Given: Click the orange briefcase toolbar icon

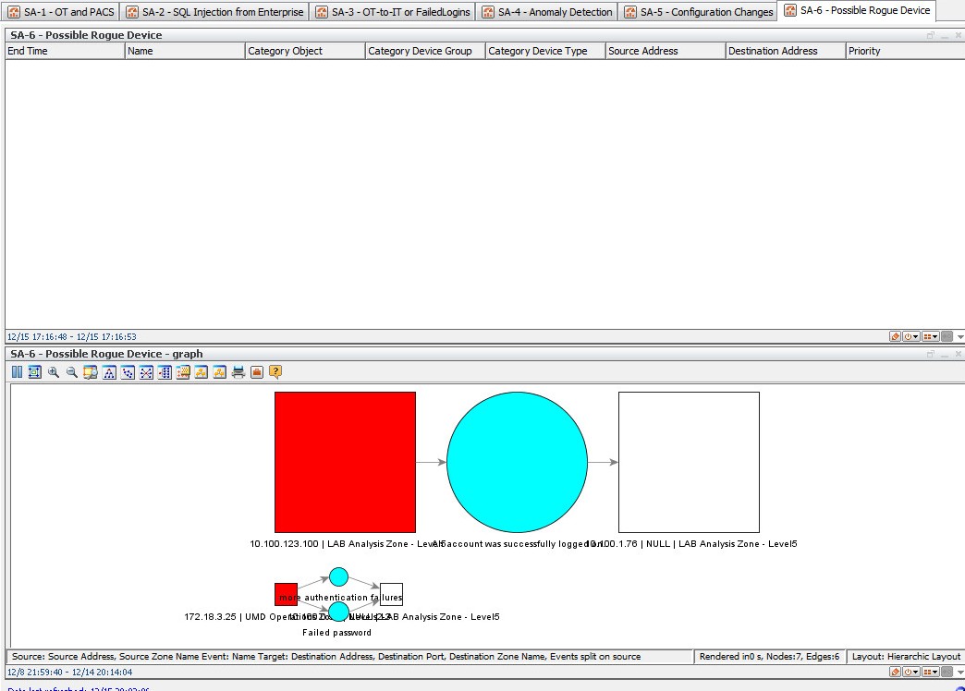Looking at the screenshot, I should [x=257, y=372].
